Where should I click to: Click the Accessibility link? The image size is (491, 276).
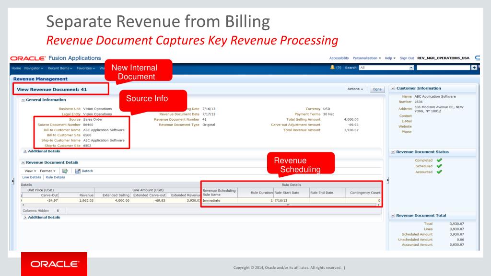point(339,58)
